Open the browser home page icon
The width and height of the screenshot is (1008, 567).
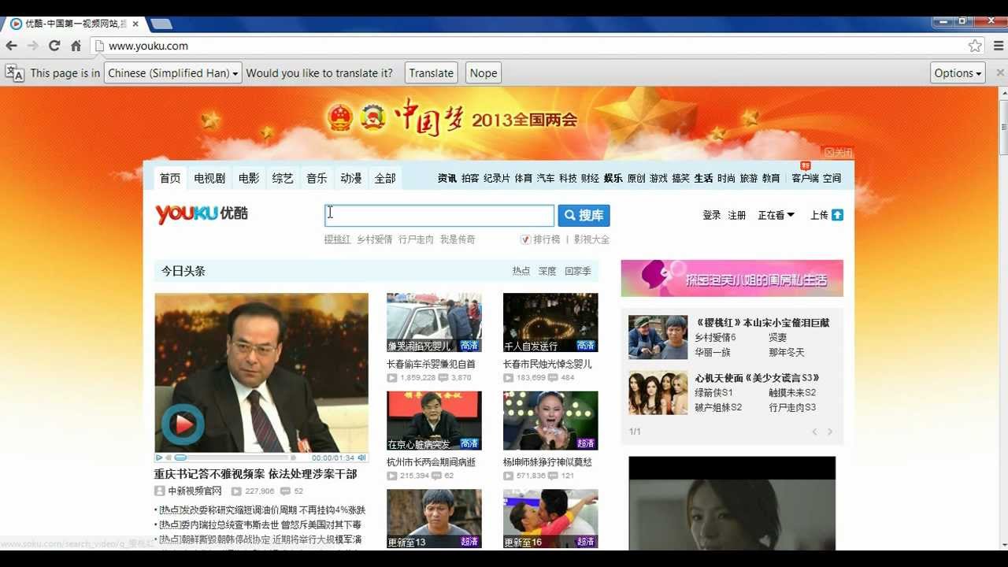click(x=76, y=46)
